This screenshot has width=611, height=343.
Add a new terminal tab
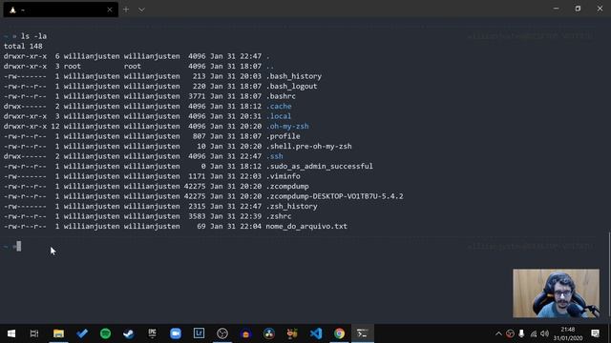tap(126, 10)
